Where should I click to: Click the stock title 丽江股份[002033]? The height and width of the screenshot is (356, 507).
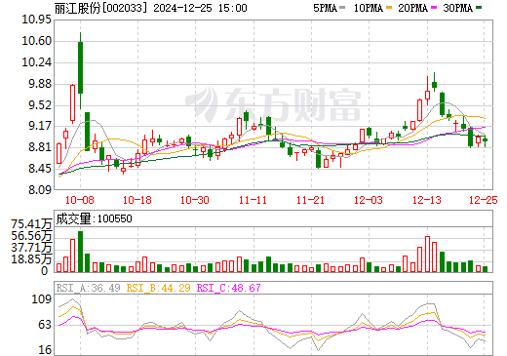[101, 8]
